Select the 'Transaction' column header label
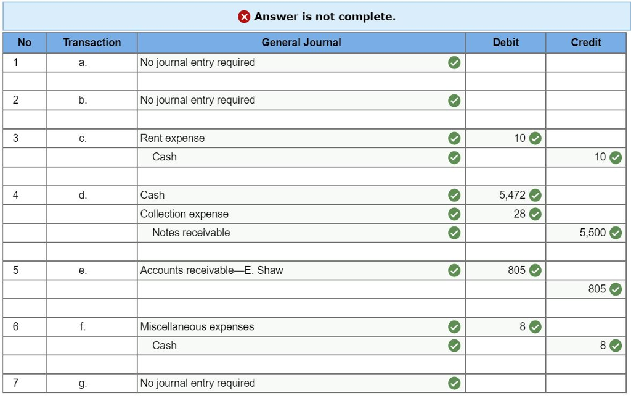The width and height of the screenshot is (631, 398). point(91,43)
